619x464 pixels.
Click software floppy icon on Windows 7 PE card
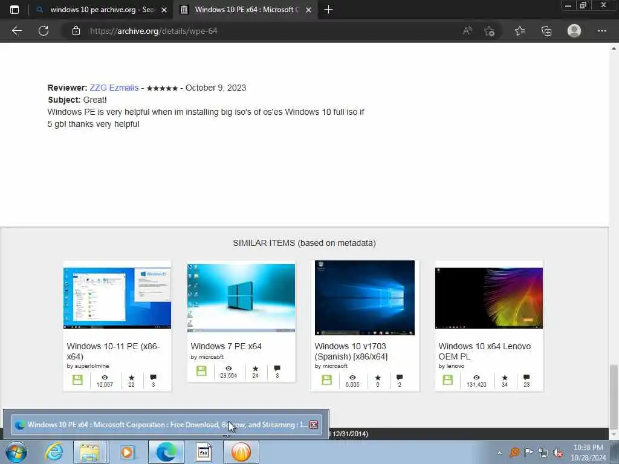click(x=201, y=371)
